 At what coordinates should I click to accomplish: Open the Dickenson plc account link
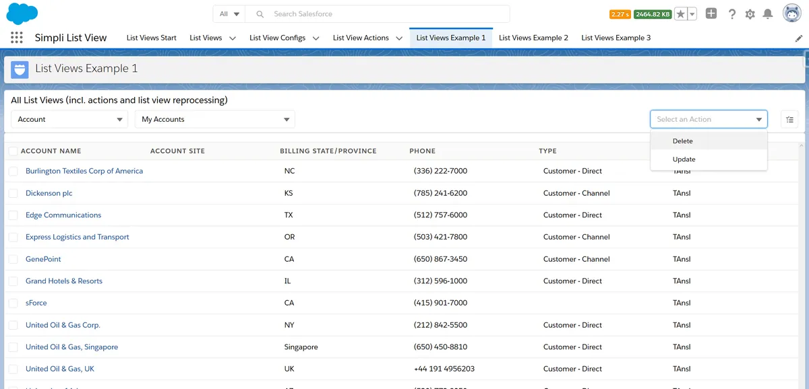point(49,193)
